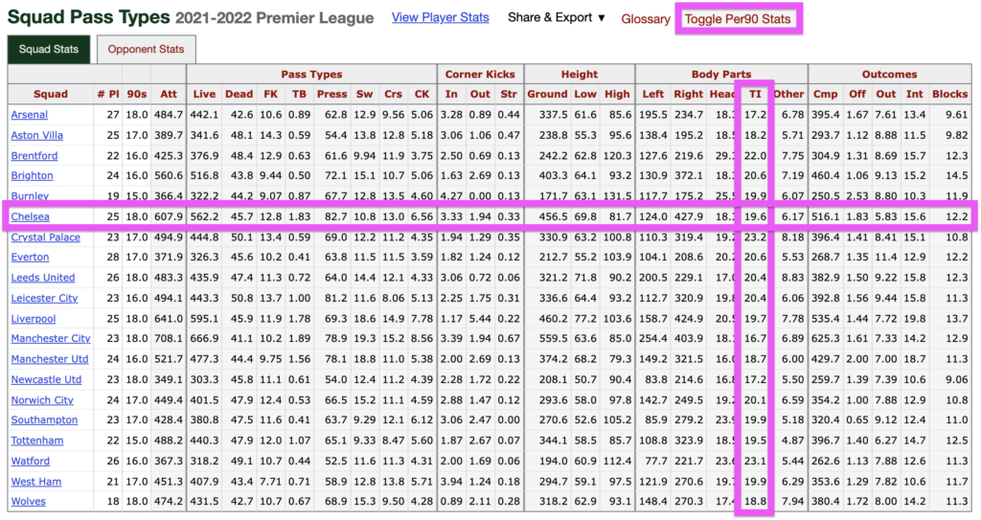Sort by the Squad column header

(x=51, y=94)
